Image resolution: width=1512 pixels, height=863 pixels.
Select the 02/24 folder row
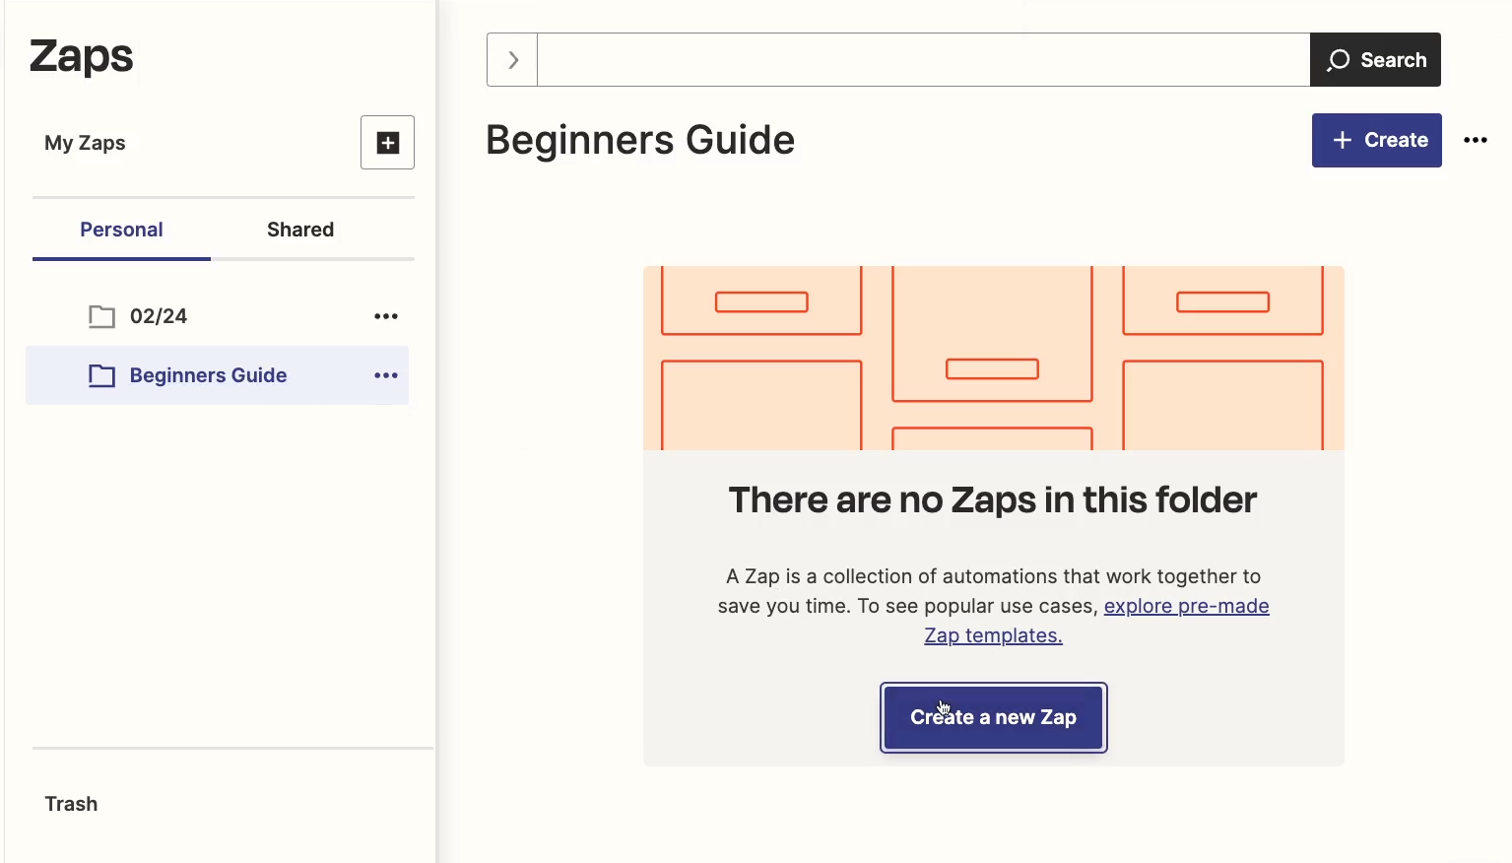click(217, 316)
